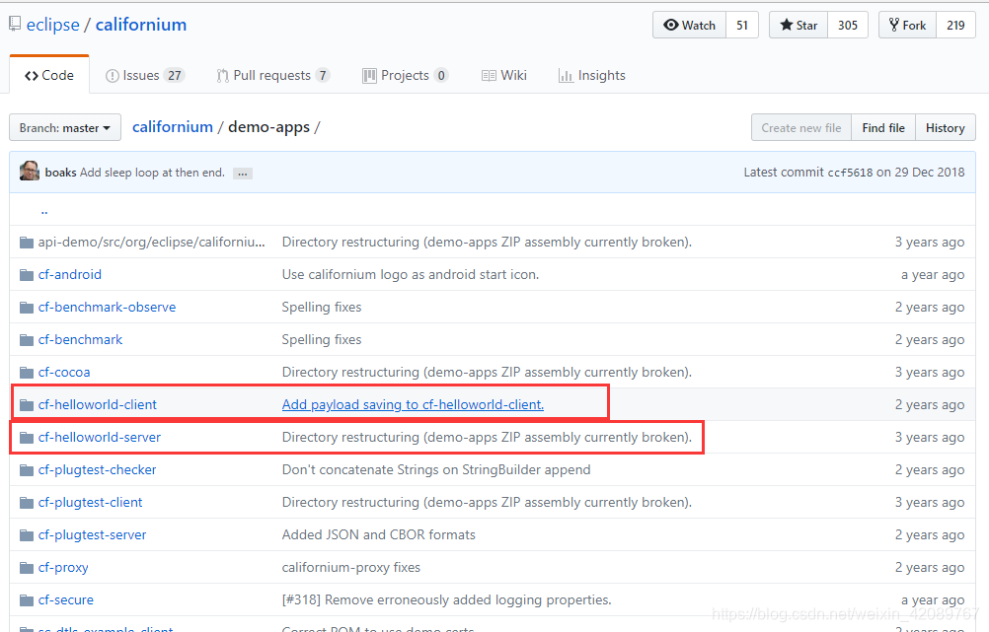The width and height of the screenshot is (989, 632).
Task: Open the californium repository title link
Action: (x=141, y=25)
